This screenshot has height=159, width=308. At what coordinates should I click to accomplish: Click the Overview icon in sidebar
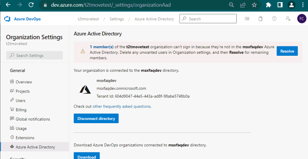12,82
